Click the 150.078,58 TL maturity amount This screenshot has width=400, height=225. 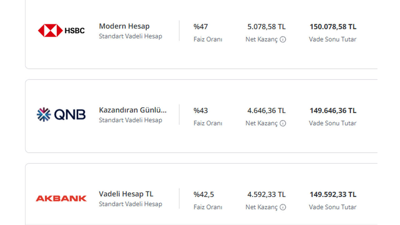pos(333,27)
